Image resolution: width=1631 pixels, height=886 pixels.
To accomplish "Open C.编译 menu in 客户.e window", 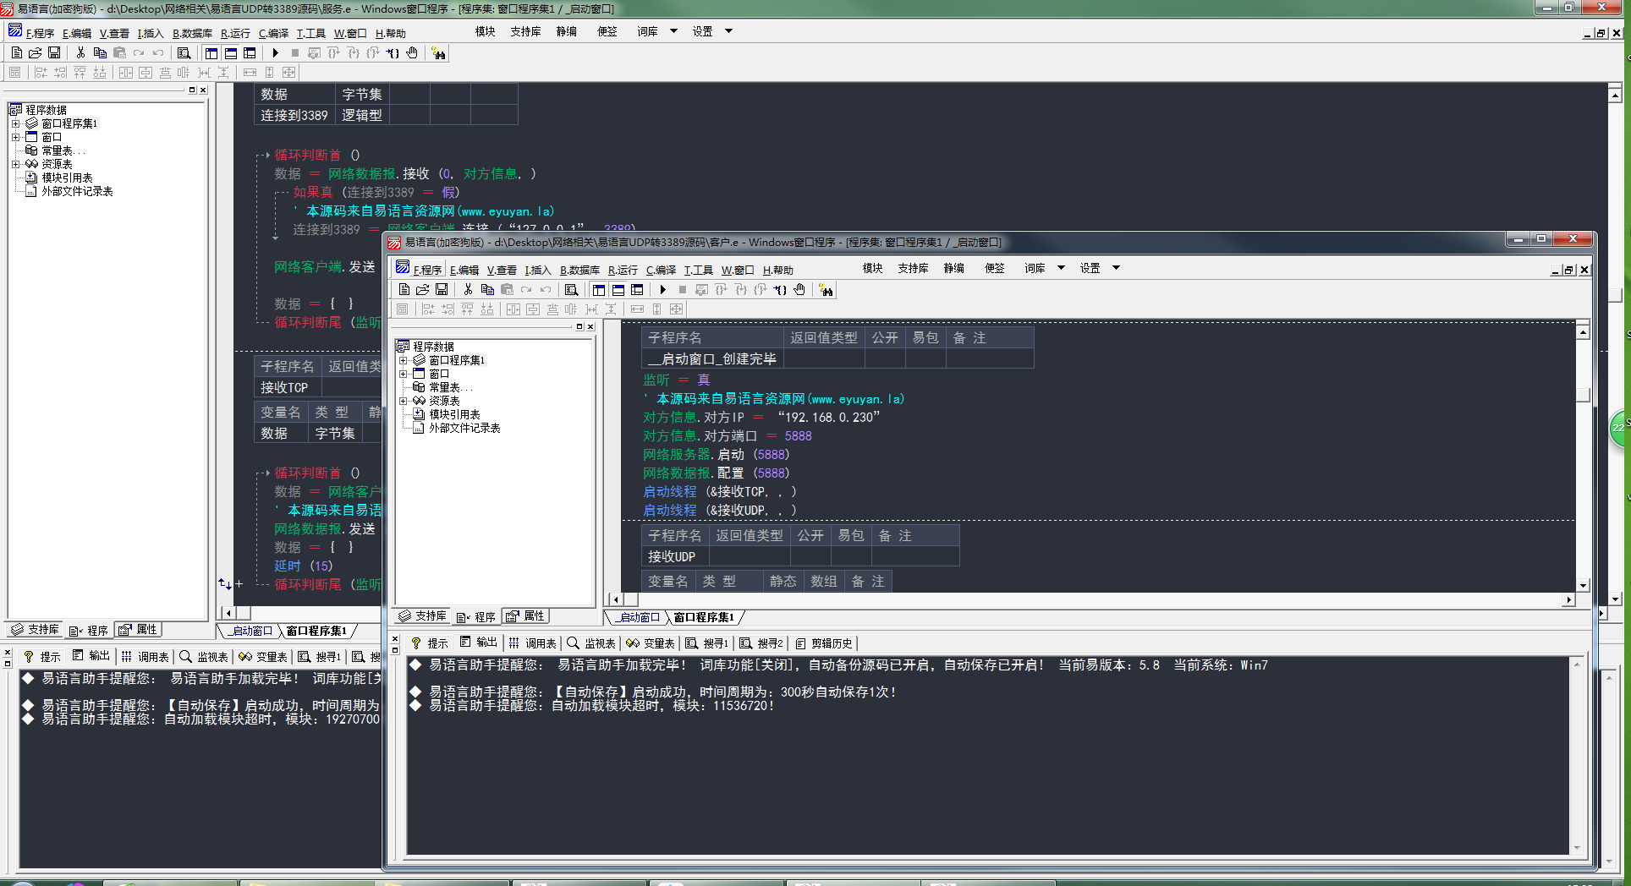I will [661, 271].
